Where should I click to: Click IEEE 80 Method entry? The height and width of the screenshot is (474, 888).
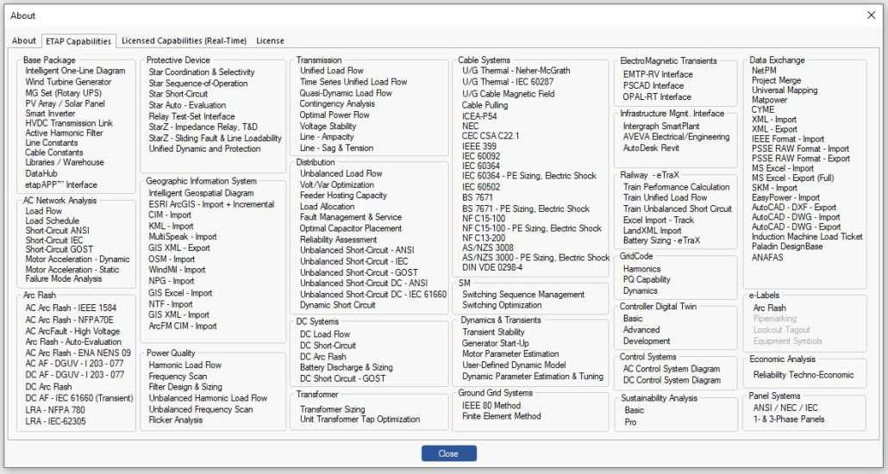pyautogui.click(x=491, y=406)
